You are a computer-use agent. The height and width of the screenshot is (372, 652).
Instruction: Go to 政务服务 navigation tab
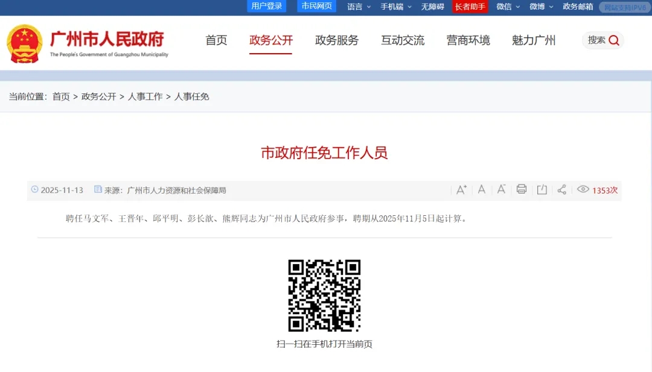[337, 40]
